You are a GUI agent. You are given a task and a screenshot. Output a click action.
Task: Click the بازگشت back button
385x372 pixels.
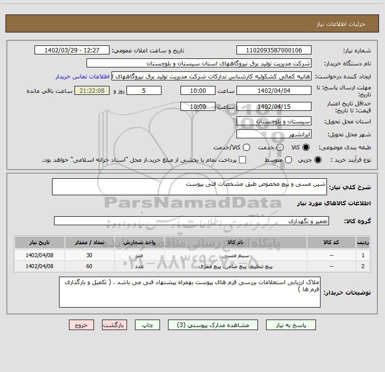(x=114, y=325)
